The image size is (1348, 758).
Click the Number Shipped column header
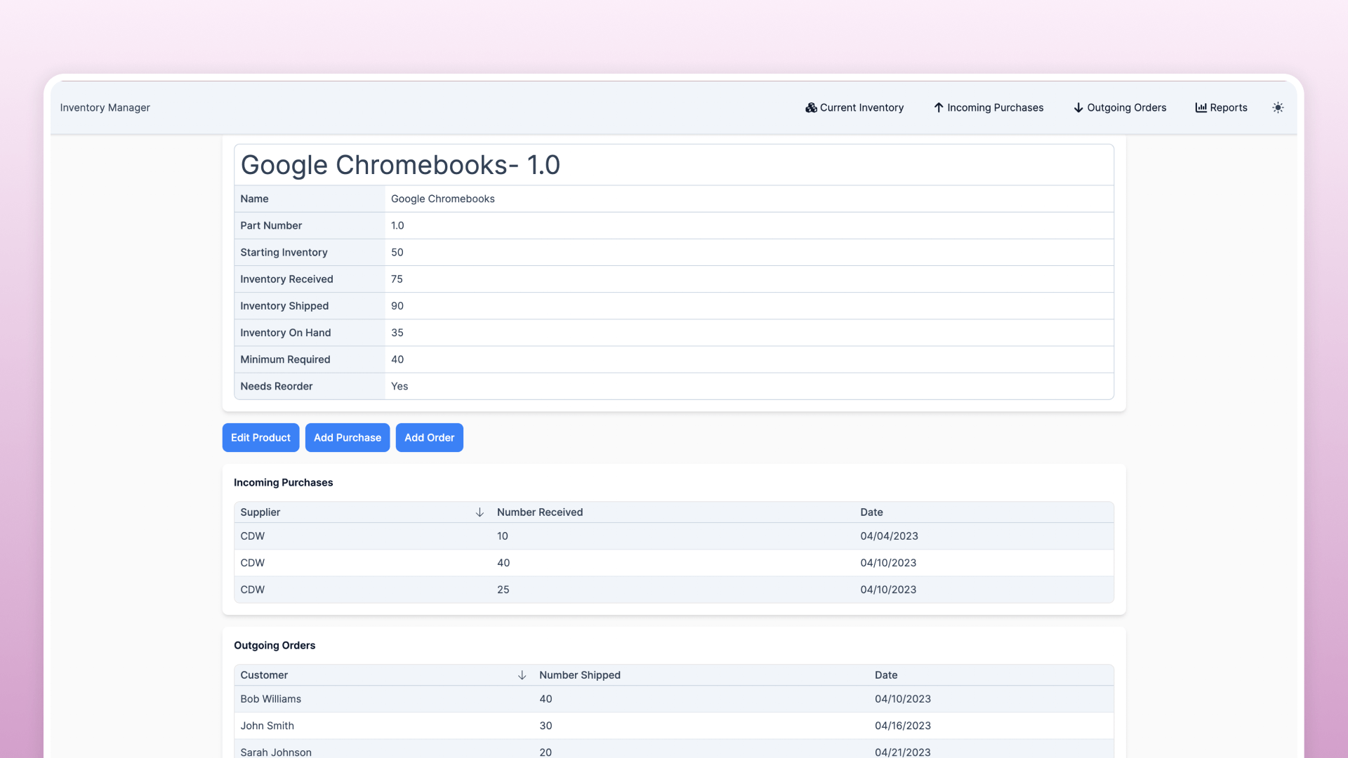click(579, 675)
